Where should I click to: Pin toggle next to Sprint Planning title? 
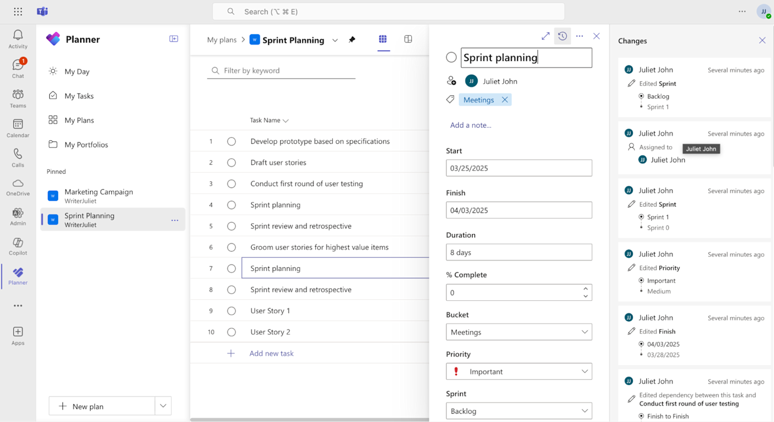352,40
